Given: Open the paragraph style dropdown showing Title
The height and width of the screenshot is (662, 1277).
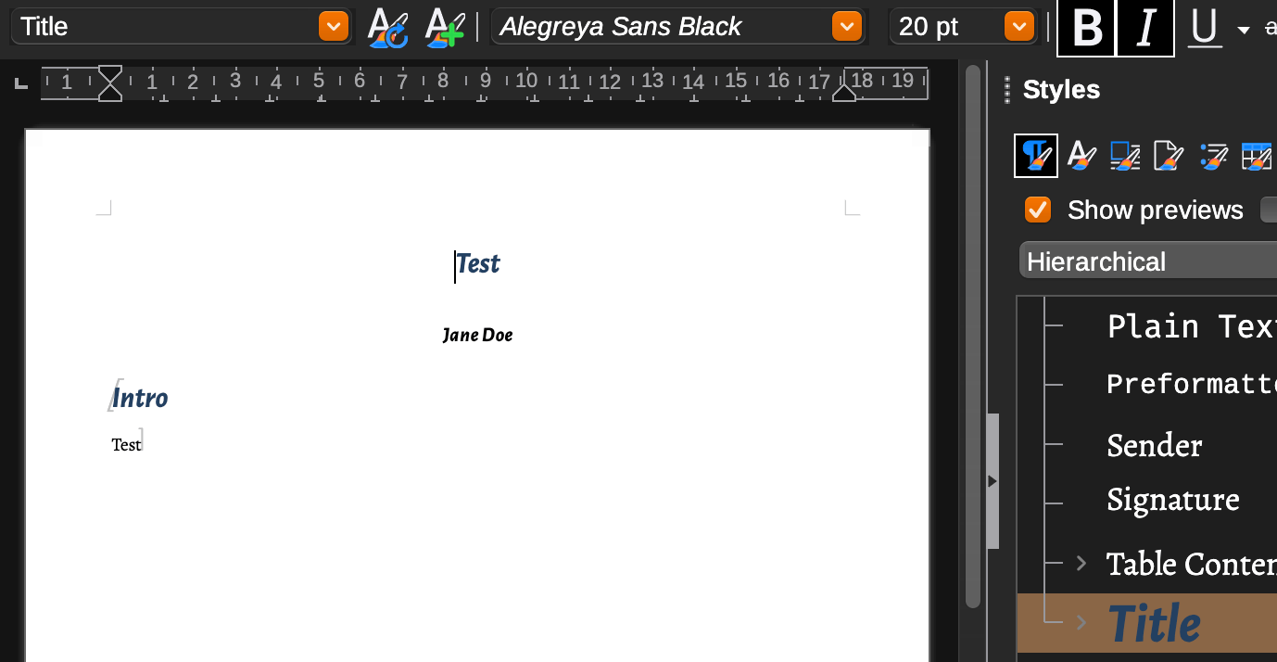Looking at the screenshot, I should point(333,27).
